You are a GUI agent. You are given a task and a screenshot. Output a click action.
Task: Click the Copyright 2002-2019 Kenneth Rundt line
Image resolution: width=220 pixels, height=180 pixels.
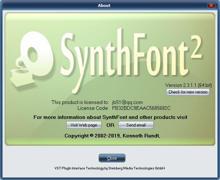(112, 136)
